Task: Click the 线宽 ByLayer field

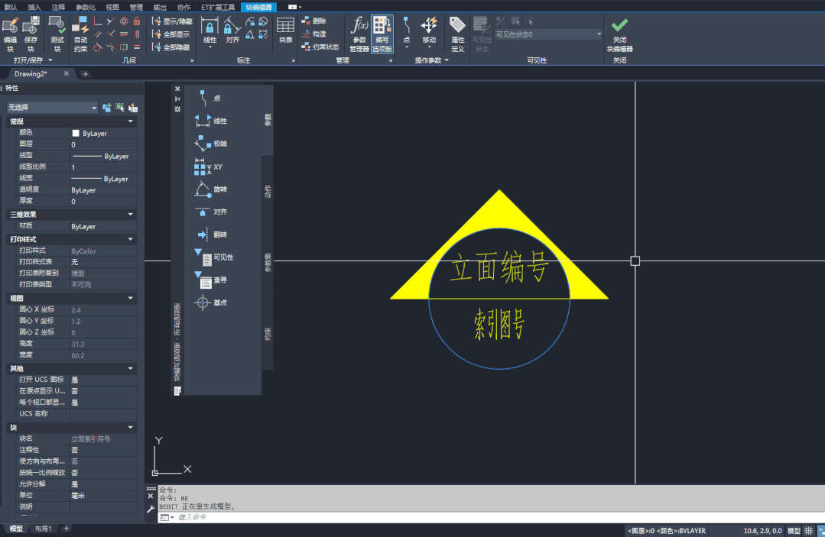Action: point(103,179)
